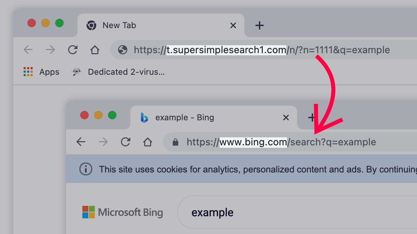This screenshot has width=417, height=234.
Task: Open a new tab in the top window
Action: coord(259,25)
